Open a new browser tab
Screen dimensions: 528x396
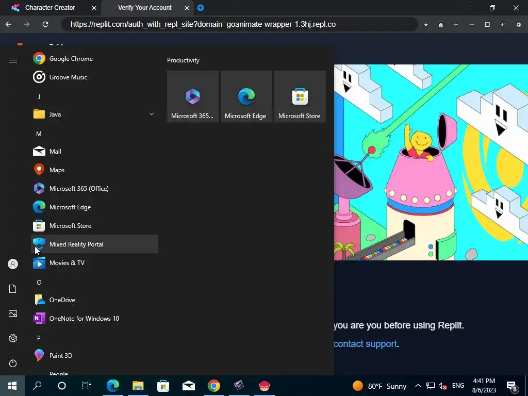point(201,8)
